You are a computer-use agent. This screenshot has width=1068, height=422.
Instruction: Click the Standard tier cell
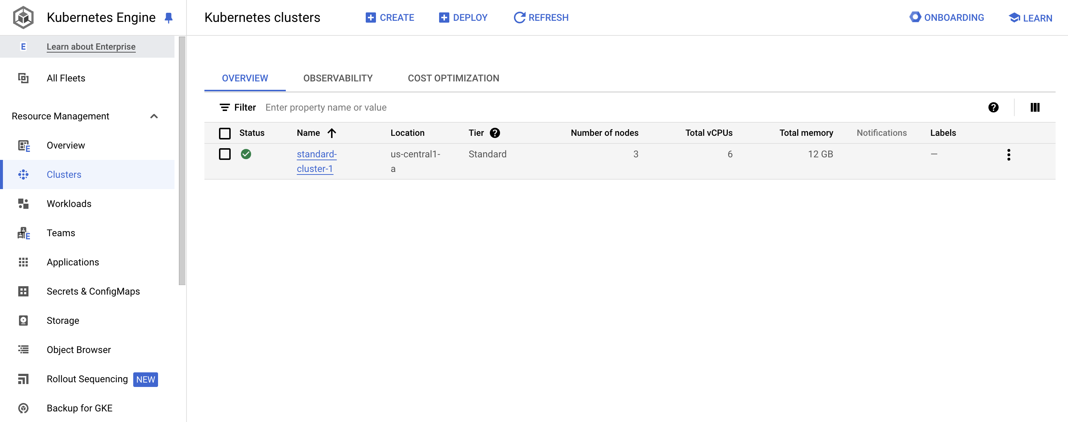coord(487,154)
